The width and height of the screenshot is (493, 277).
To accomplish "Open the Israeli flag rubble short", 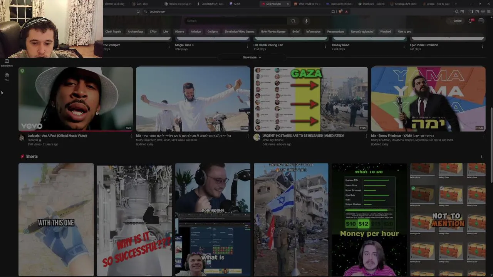I will 291,220.
